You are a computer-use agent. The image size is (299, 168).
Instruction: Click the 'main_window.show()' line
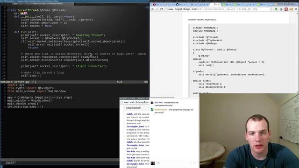tap(23, 104)
